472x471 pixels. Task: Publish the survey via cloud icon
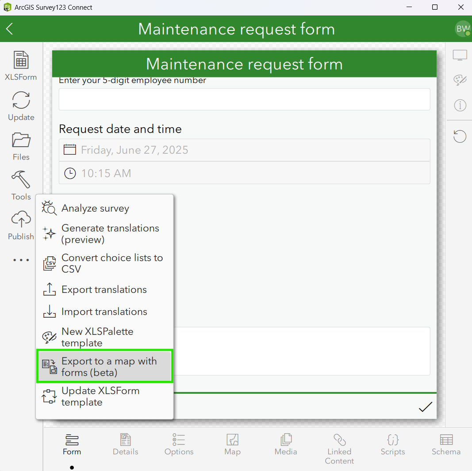21,225
